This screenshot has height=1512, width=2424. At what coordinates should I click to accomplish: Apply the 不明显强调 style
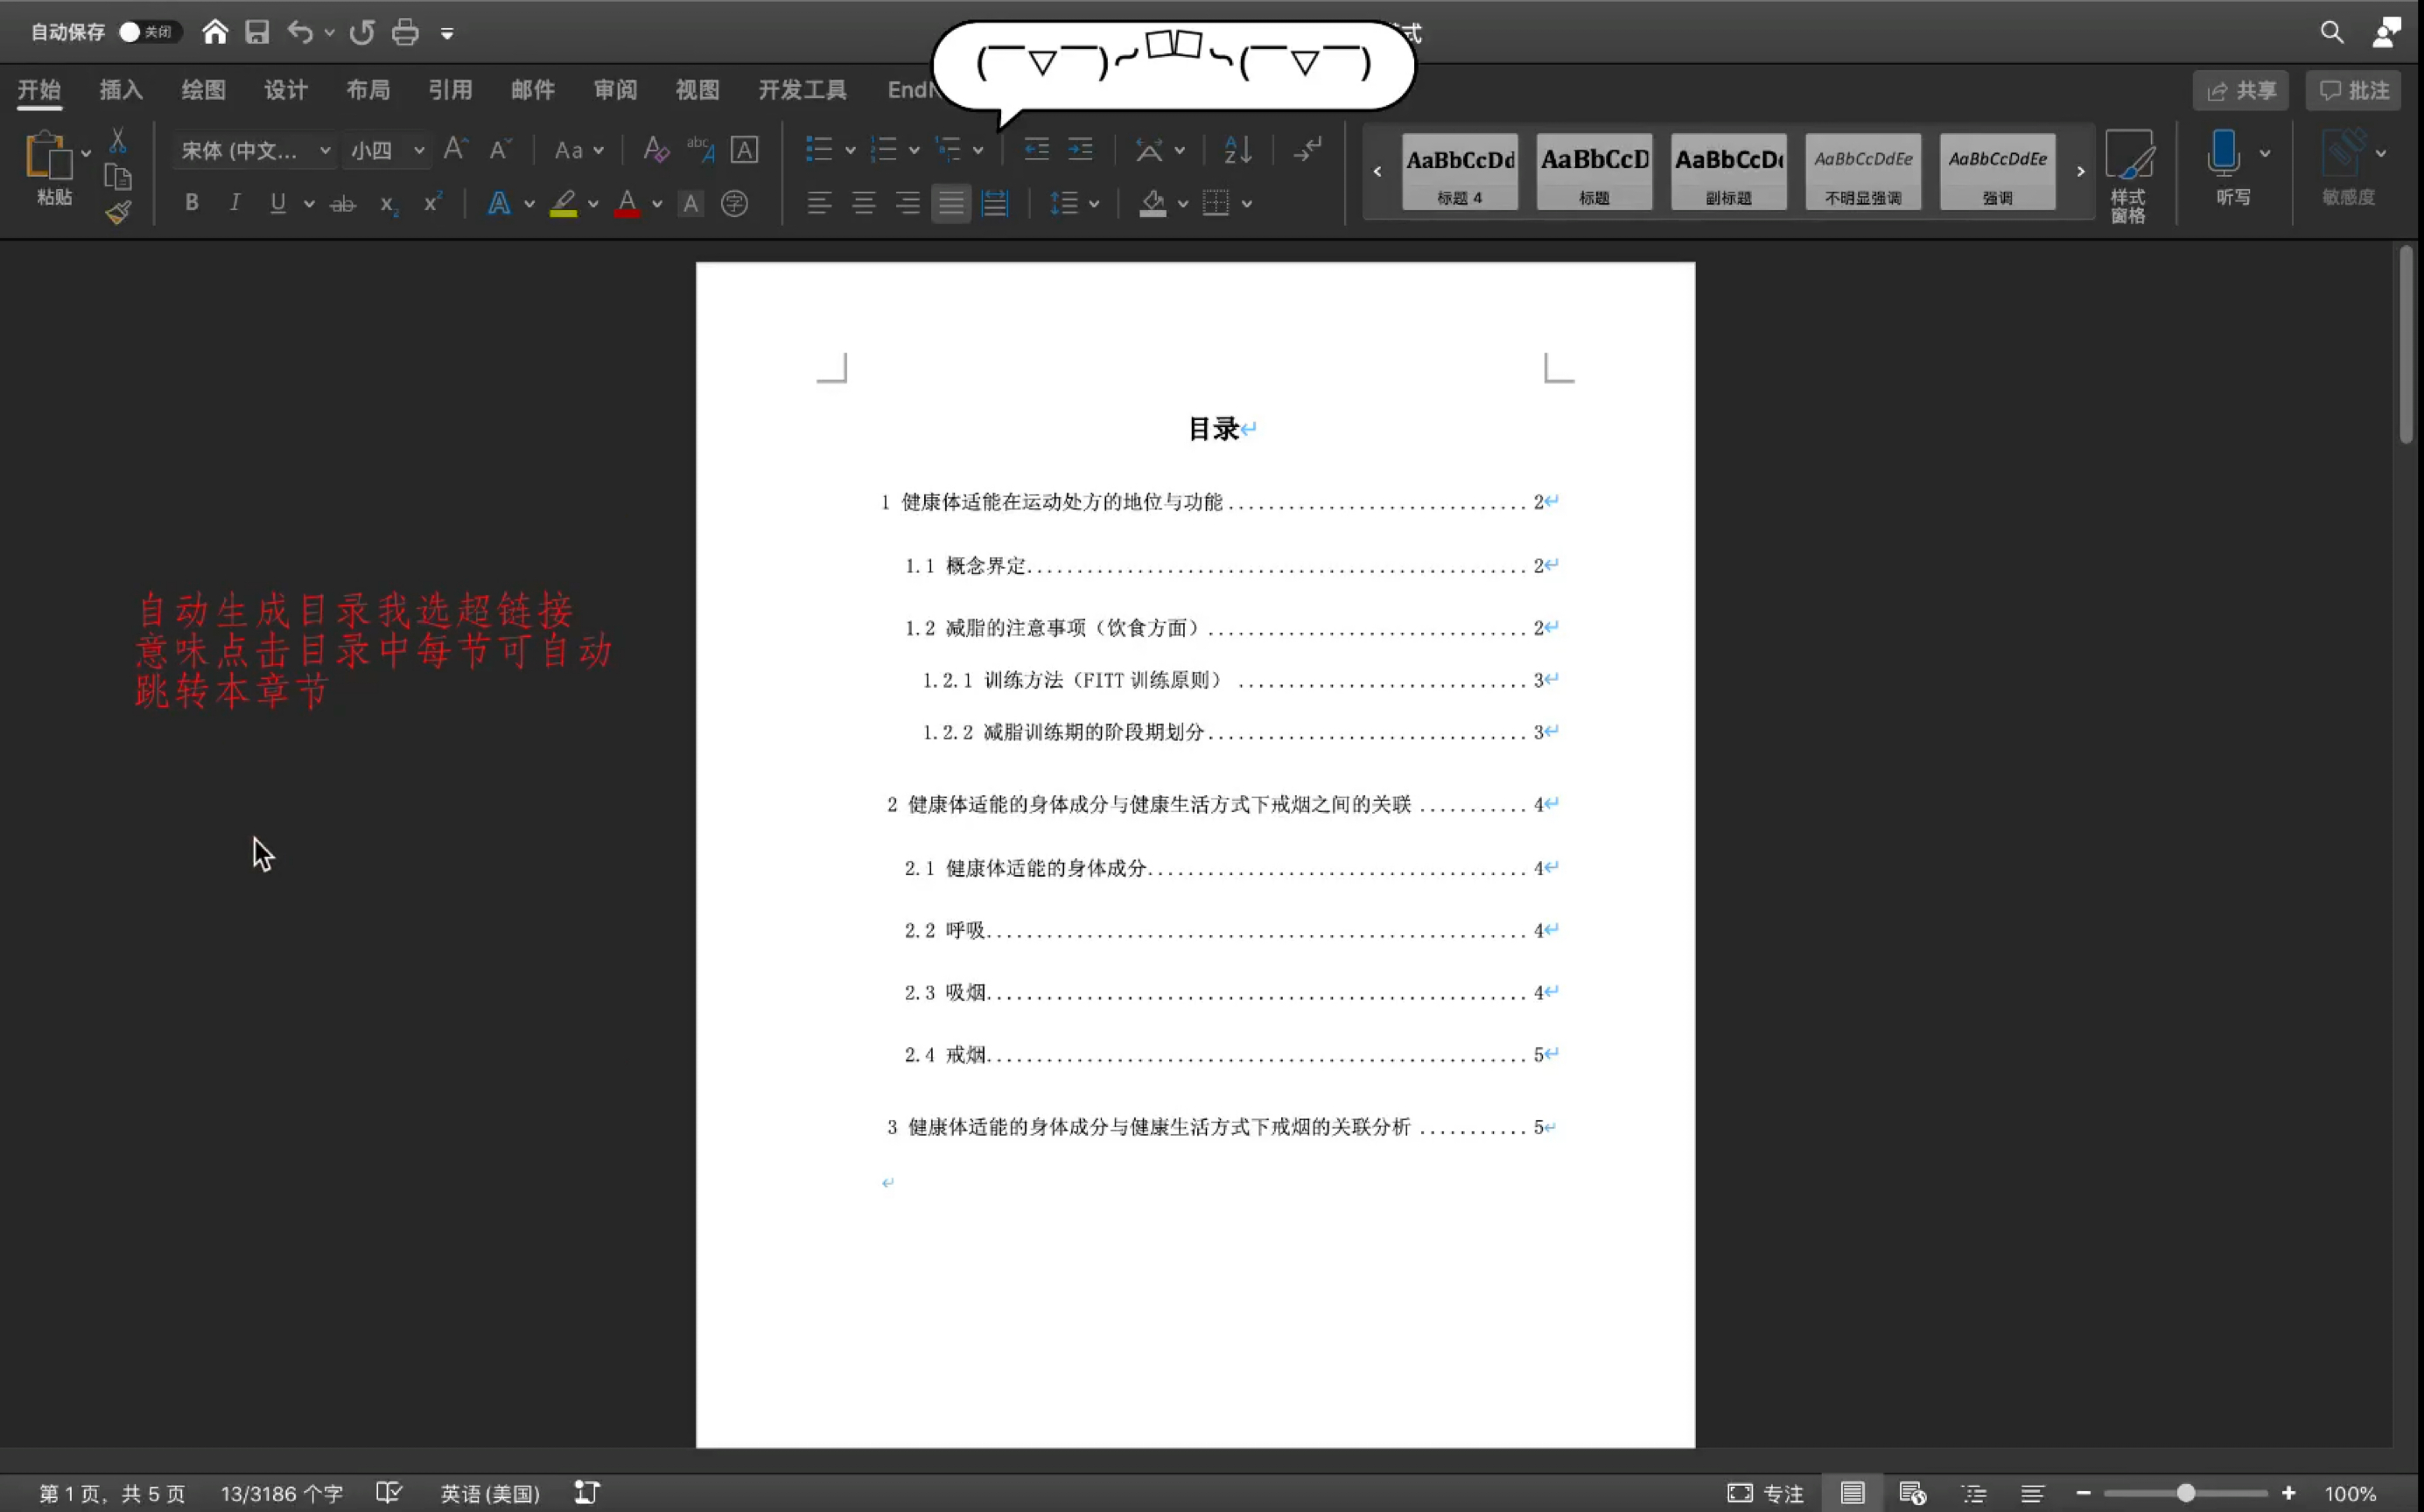[1862, 171]
